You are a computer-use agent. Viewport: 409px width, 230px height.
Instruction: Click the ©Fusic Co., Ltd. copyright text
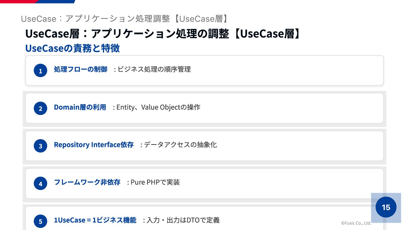(x=356, y=223)
